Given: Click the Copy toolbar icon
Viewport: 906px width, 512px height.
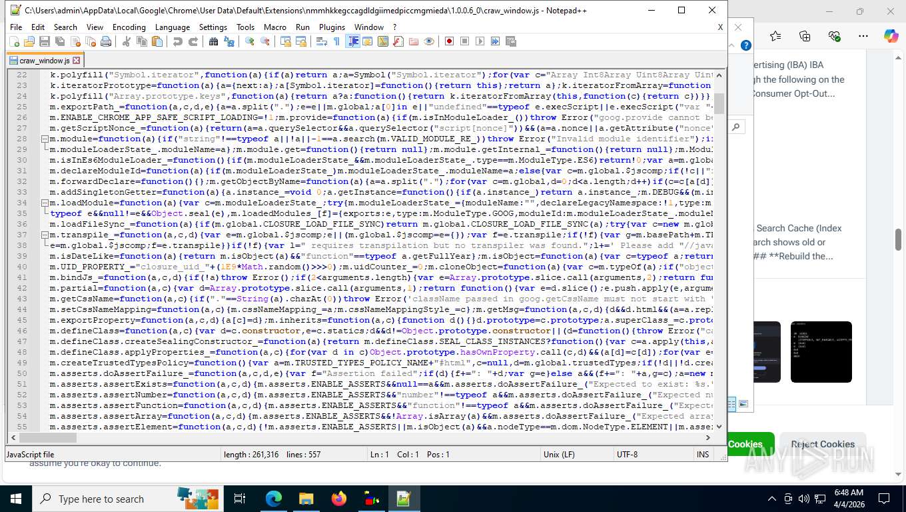Looking at the screenshot, I should [x=142, y=41].
